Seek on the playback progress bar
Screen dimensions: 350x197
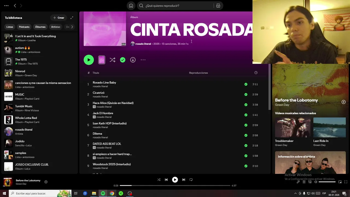(175, 186)
